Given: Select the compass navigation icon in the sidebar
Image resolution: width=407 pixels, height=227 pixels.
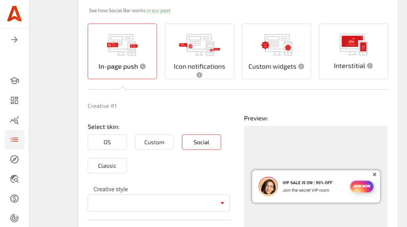Looking at the screenshot, I should (x=14, y=159).
